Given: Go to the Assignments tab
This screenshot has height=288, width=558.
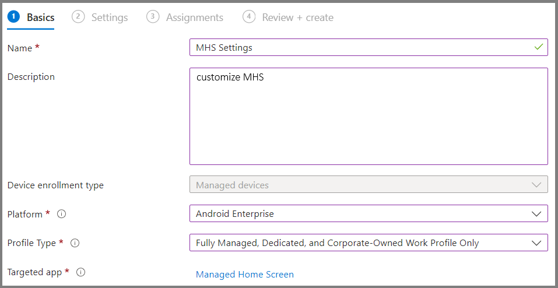Looking at the screenshot, I should [195, 17].
